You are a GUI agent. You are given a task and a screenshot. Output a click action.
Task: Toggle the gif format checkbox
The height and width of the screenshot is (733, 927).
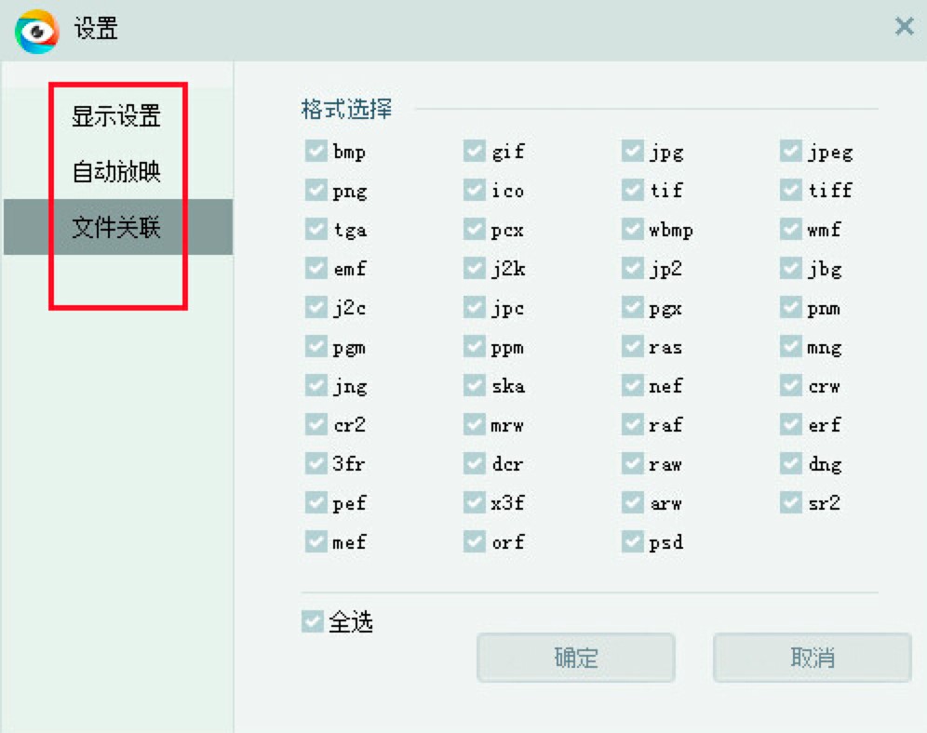474,151
